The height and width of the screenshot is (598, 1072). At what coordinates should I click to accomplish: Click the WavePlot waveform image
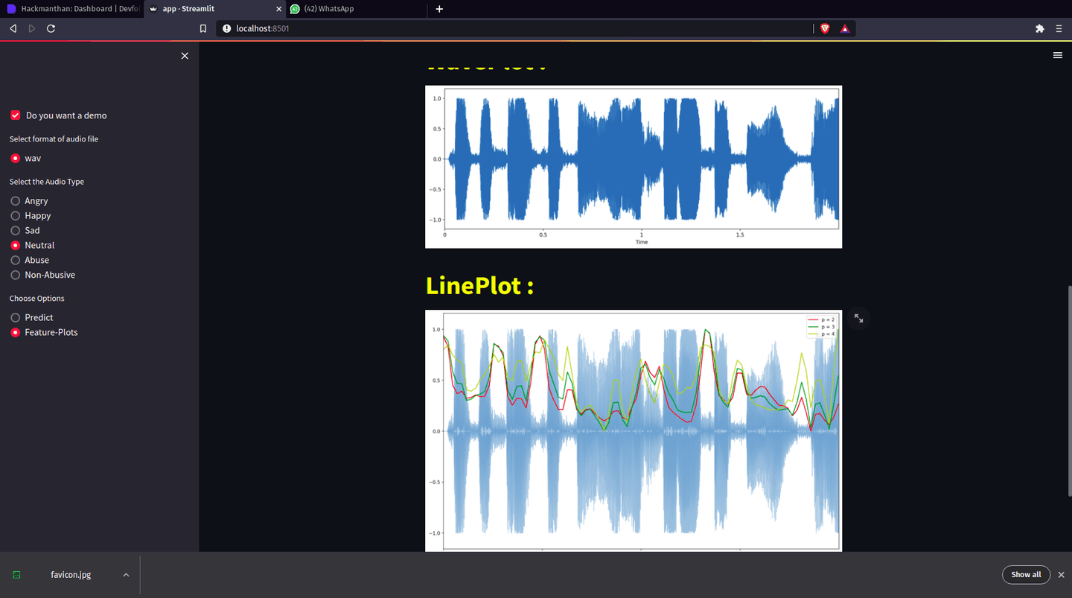tap(634, 167)
